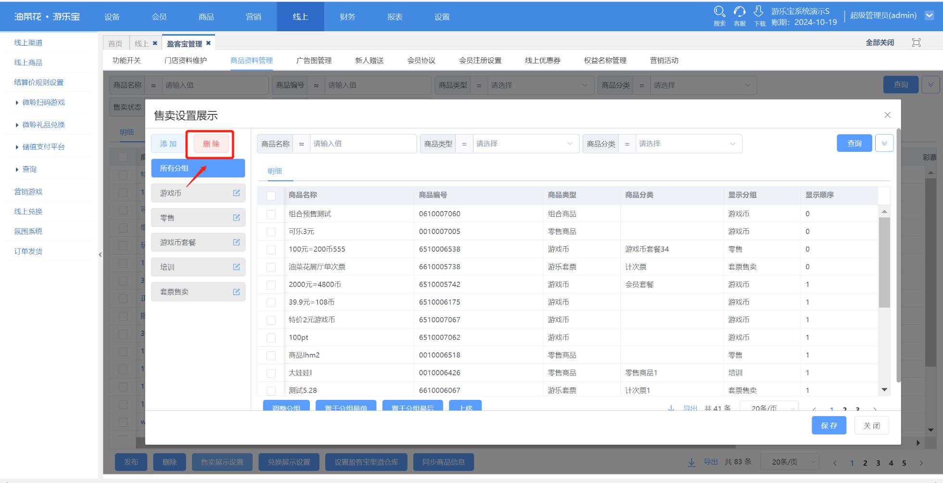
Task: Go to page 3 in background pager
Action: pyautogui.click(x=878, y=463)
